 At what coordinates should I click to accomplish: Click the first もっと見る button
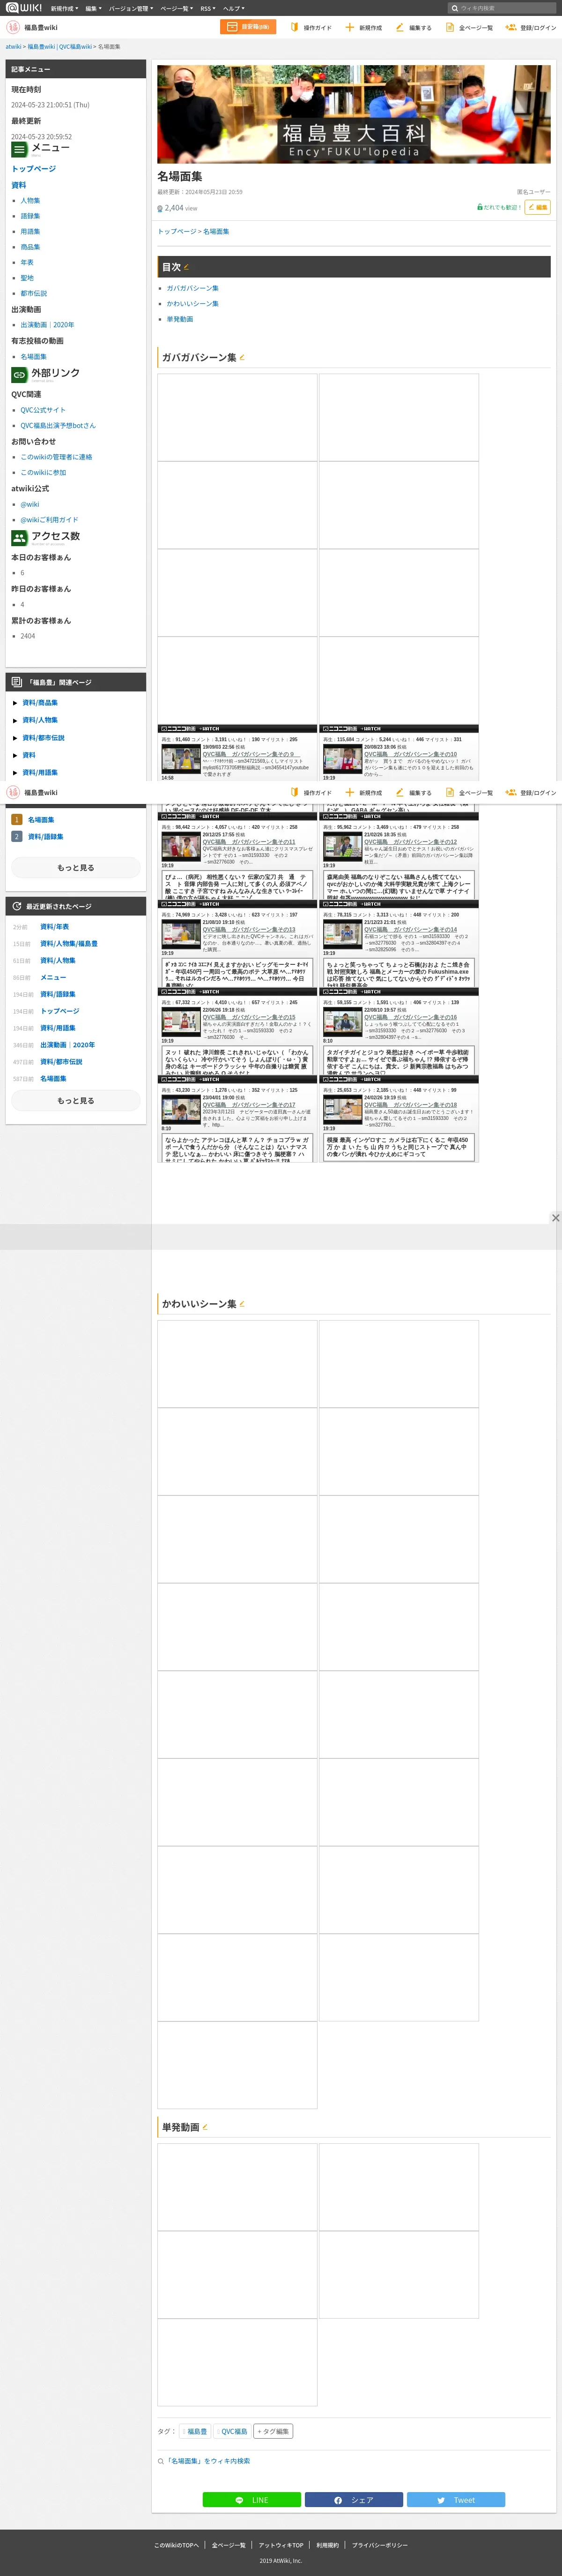tap(76, 868)
